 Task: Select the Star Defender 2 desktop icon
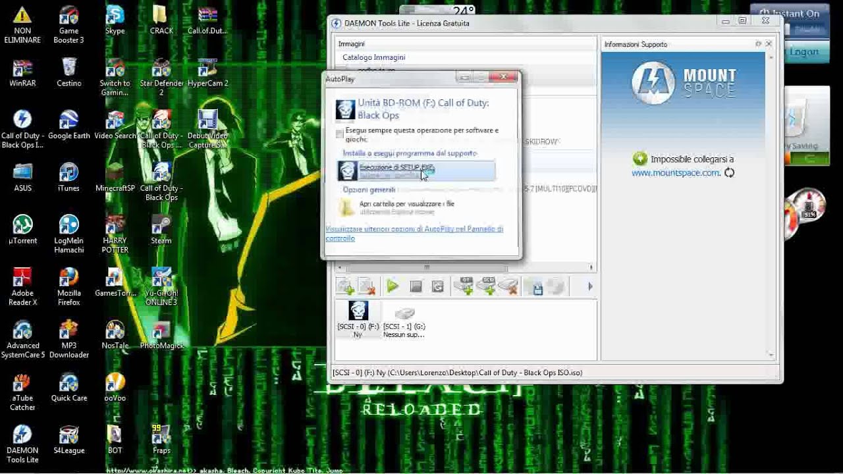pyautogui.click(x=161, y=78)
